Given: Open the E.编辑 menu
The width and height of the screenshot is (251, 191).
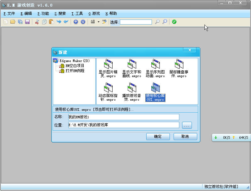Looking at the screenshot, I should [x=26, y=14].
